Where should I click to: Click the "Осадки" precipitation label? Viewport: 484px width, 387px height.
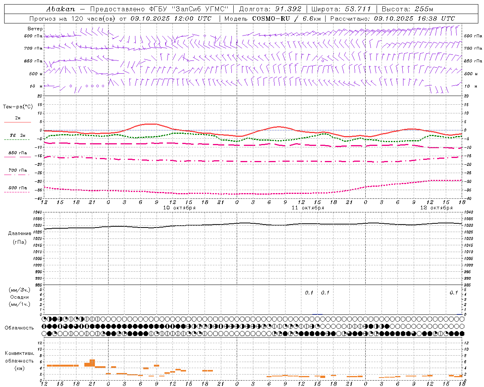20,297
